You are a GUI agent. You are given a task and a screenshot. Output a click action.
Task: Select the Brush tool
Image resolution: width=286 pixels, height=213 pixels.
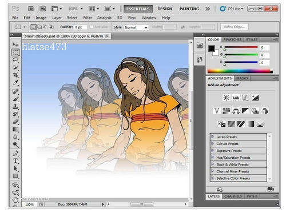15,99
